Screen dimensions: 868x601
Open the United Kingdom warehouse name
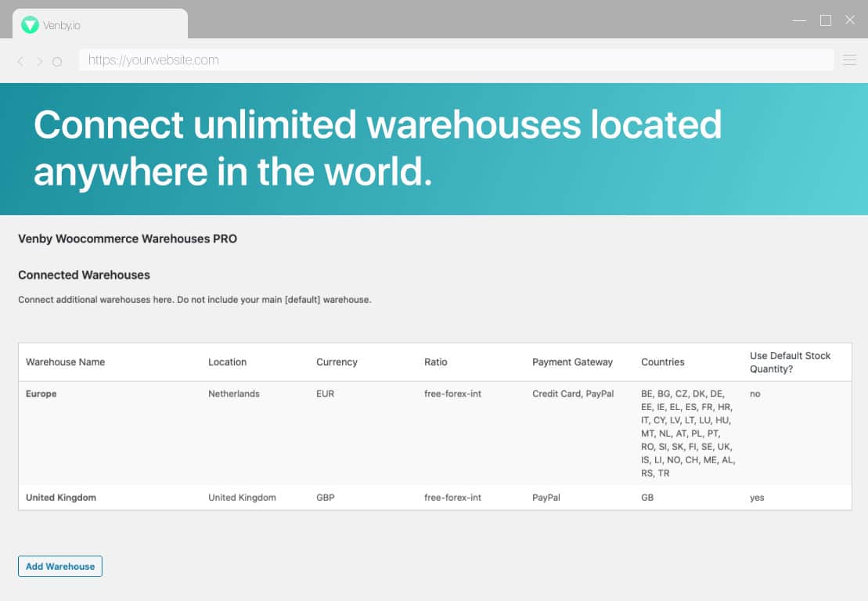[x=61, y=498]
